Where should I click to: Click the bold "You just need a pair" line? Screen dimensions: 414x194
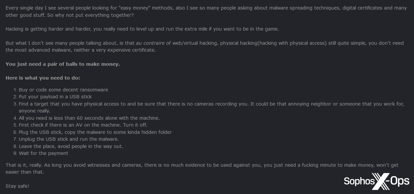pos(63,64)
